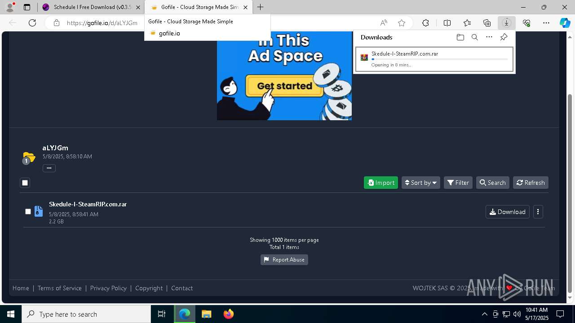Click the page vertical scrollbar

coord(570,193)
